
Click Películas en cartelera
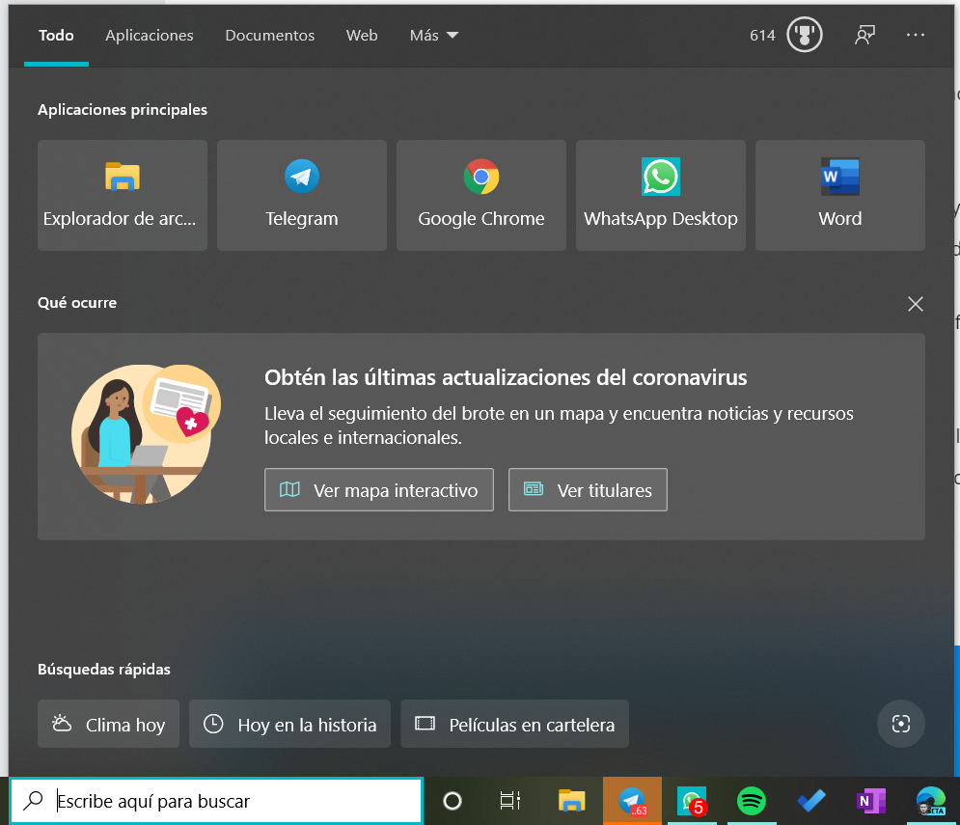[x=515, y=724]
